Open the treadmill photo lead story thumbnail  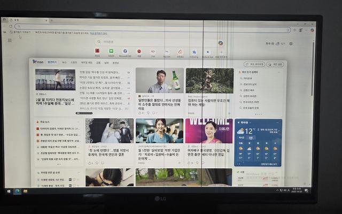tap(56, 80)
